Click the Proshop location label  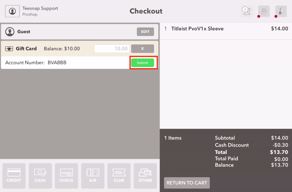coord(30,14)
